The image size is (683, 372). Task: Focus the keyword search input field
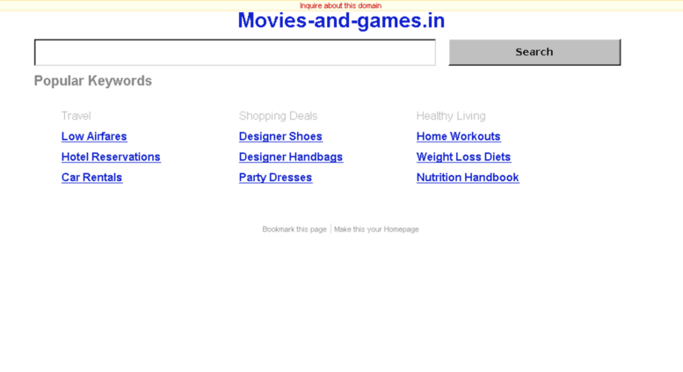click(x=235, y=52)
